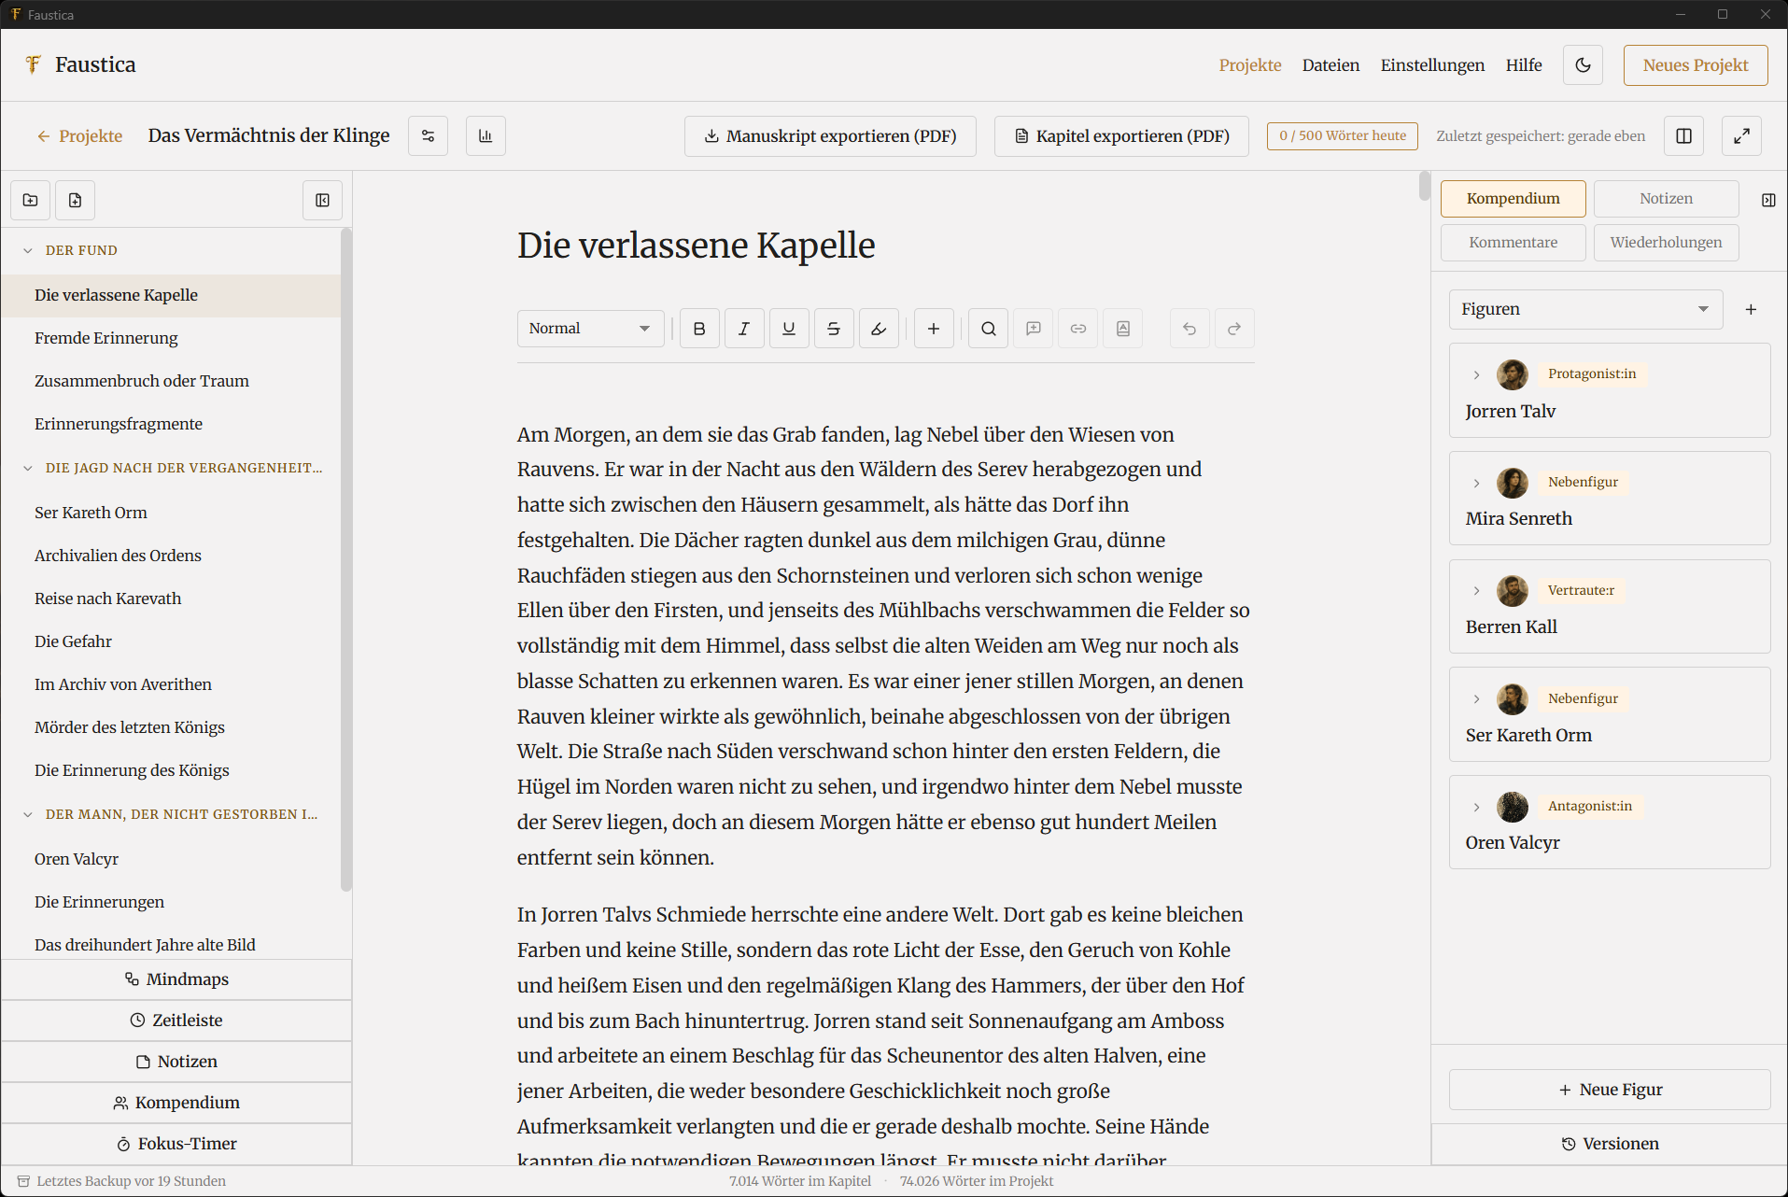
Task: Click the plus insert button in editor toolbar
Action: [934, 329]
